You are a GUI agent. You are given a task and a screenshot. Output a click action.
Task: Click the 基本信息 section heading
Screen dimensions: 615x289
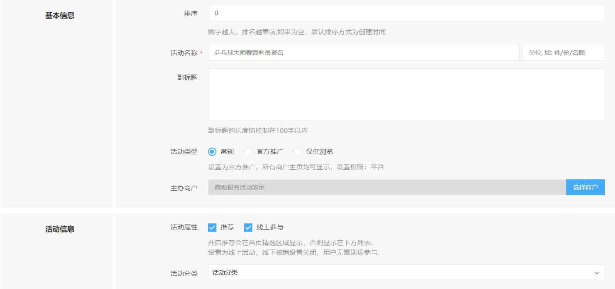point(60,15)
